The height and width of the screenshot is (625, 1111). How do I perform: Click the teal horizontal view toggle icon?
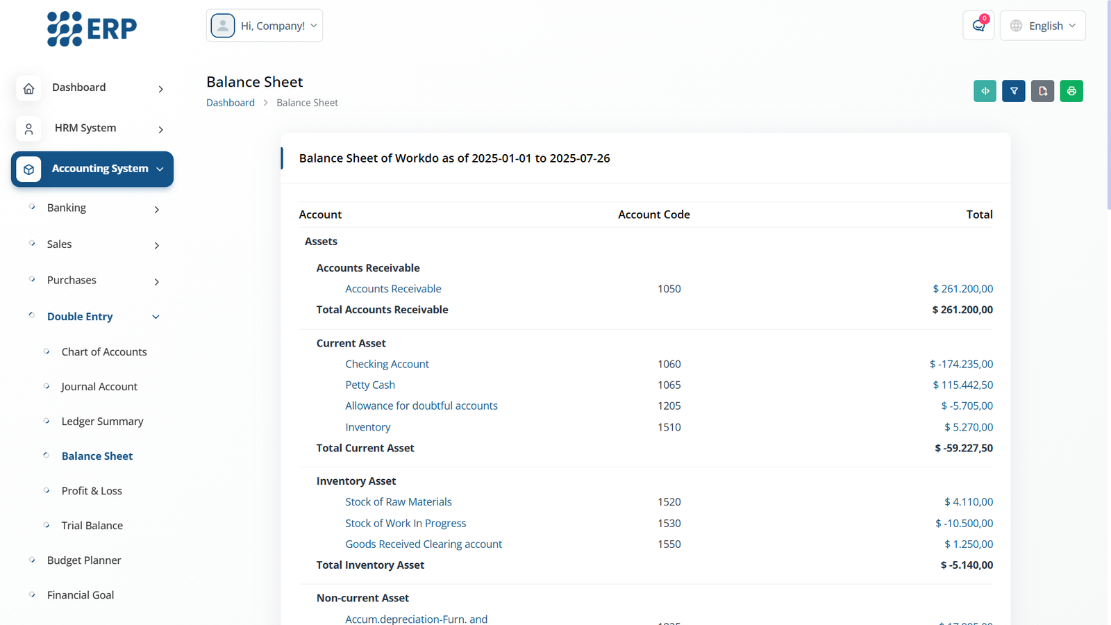pyautogui.click(x=985, y=91)
